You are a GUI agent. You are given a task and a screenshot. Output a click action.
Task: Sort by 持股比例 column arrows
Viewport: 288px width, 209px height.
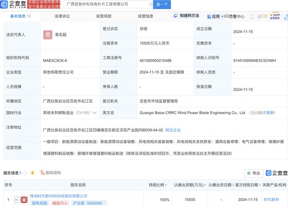point(166,185)
